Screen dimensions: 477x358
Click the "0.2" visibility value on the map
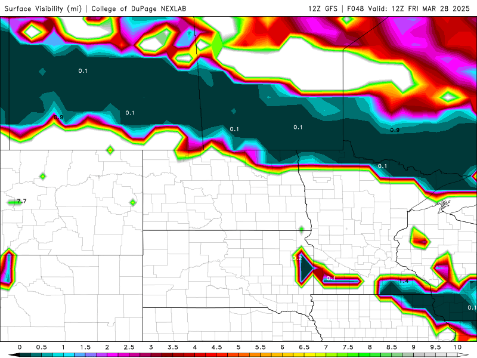(x=297, y=258)
